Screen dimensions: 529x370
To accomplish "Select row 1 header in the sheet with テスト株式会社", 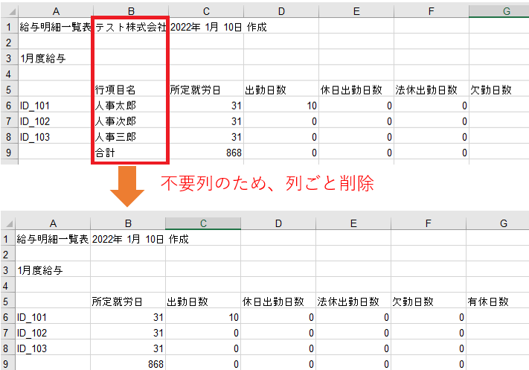I will click(9, 27).
